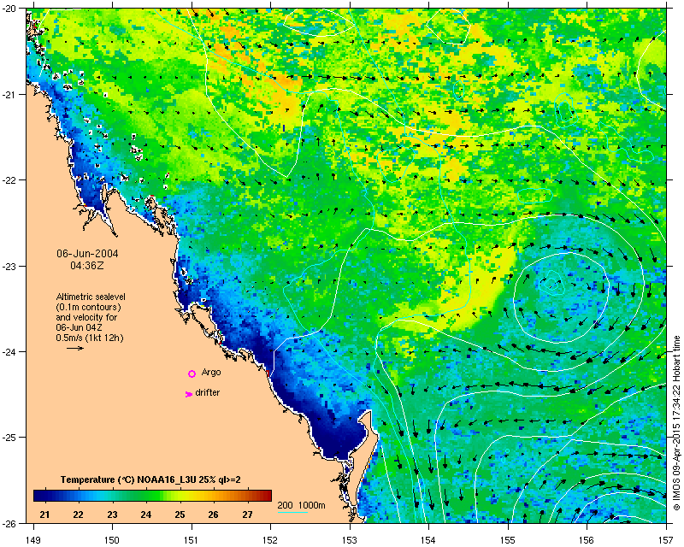Click the 'Altimetric sealevel' caption

91,297
